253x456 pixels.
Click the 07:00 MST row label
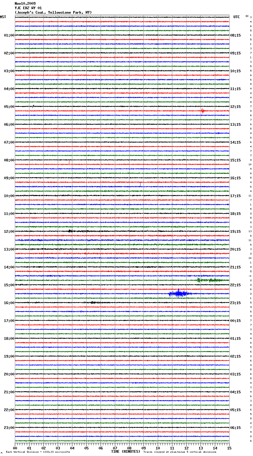click(x=9, y=142)
